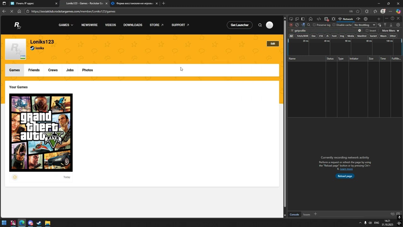Show hidden system tray icons
This screenshot has height=227, width=403.
tap(360, 223)
